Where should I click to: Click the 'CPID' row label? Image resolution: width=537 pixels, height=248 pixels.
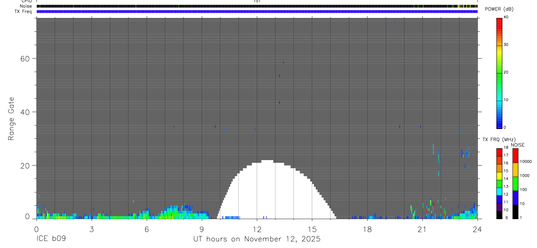pyautogui.click(x=26, y=1)
